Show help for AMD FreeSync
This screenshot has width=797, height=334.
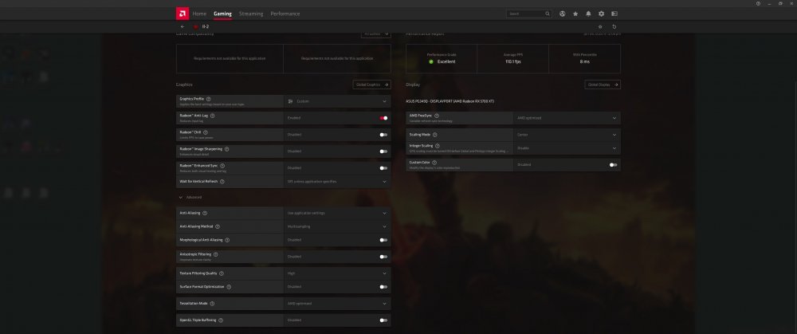(x=437, y=116)
